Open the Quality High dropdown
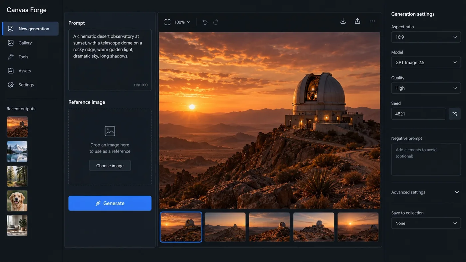 click(x=426, y=88)
